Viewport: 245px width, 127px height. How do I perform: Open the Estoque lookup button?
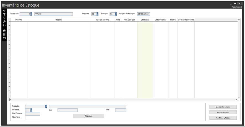(x=116, y=14)
